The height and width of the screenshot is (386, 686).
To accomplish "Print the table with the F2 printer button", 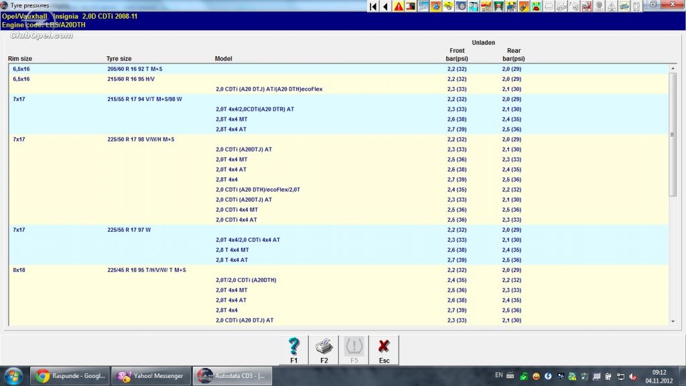I will [324, 350].
